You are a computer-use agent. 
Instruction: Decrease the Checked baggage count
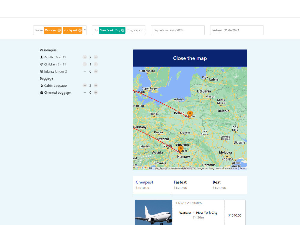pyautogui.click(x=85, y=93)
